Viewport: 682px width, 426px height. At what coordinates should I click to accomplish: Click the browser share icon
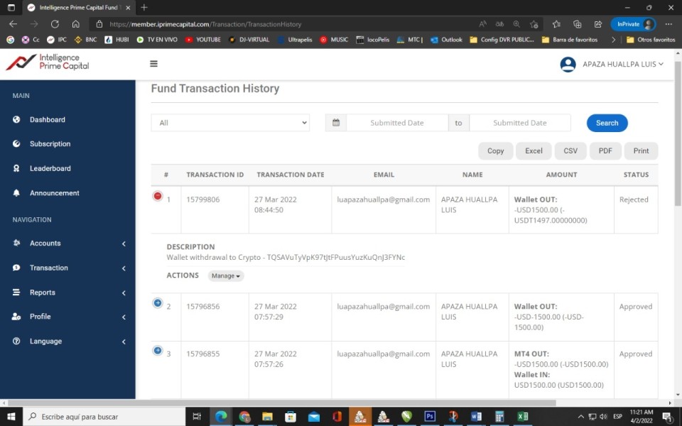tap(598, 24)
